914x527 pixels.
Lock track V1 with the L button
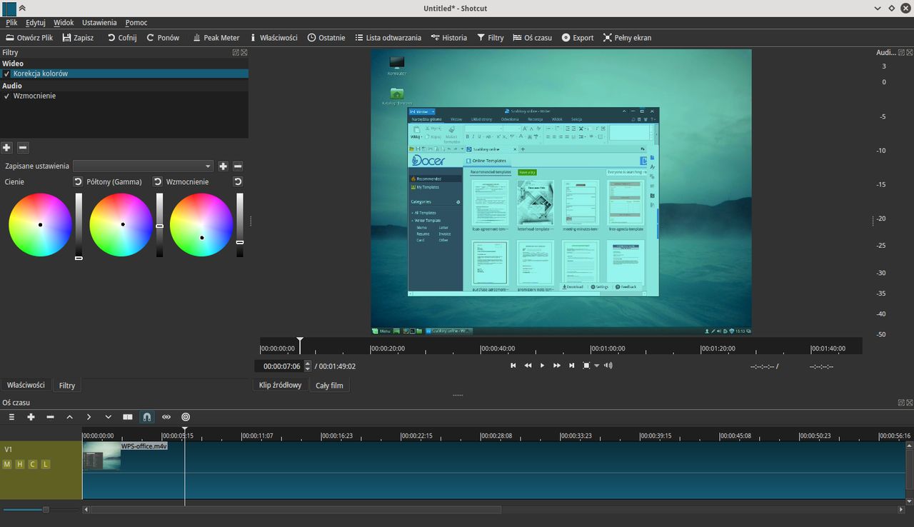[x=45, y=464]
